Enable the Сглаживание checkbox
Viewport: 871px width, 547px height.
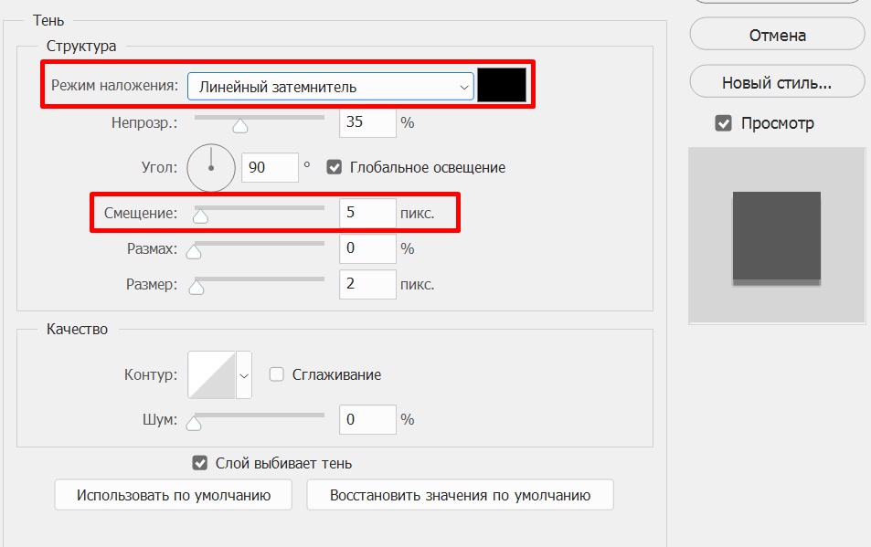276,374
